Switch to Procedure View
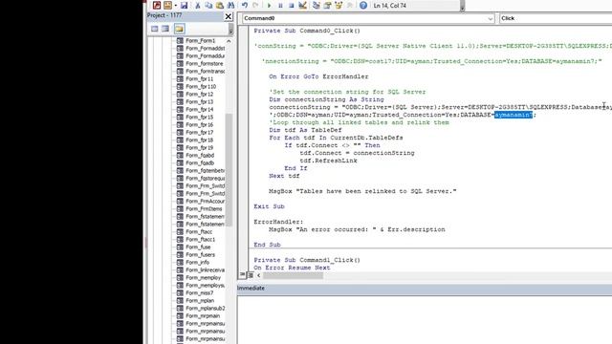 [x=242, y=275]
